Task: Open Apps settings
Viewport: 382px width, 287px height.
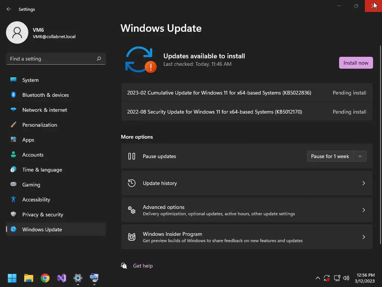Action: pyautogui.click(x=56, y=140)
